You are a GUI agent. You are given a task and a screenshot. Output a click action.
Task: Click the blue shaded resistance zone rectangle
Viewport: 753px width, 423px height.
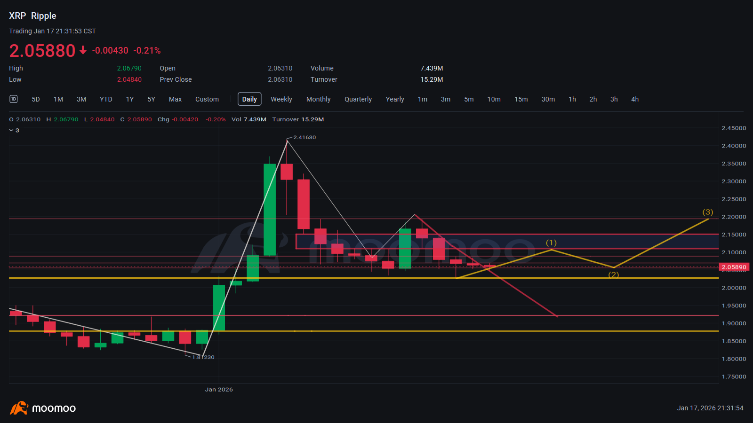612,241
